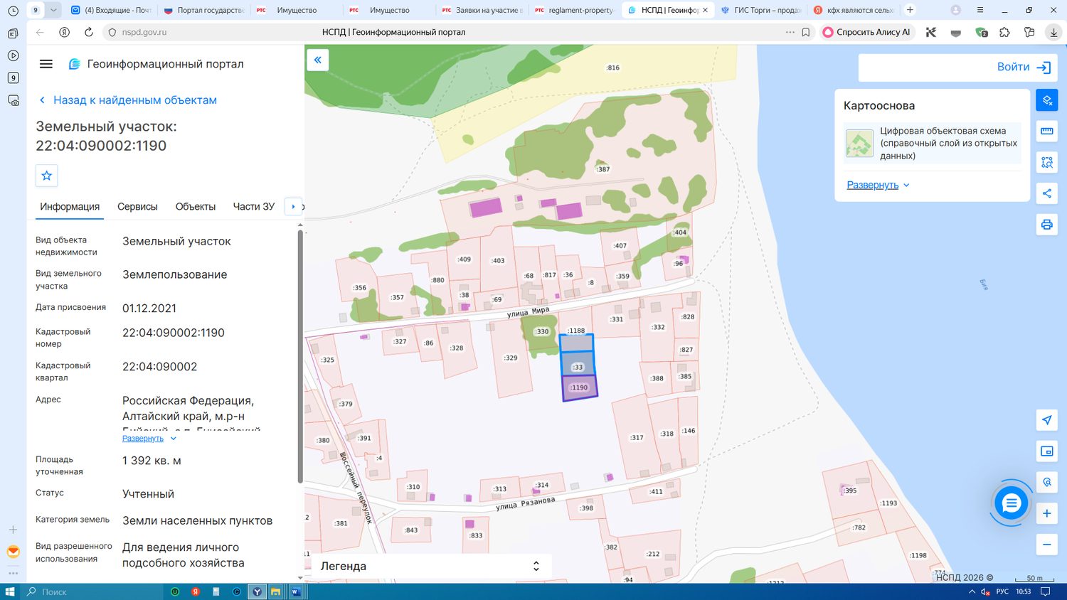Expand the full address via Развернуть
1067x600 pixels.
pyautogui.click(x=149, y=439)
